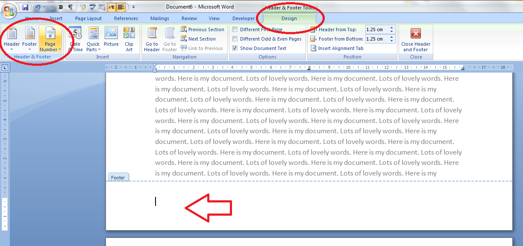Image resolution: width=523 pixels, height=246 pixels.
Task: Uncheck Show Document Text option
Action: point(235,48)
